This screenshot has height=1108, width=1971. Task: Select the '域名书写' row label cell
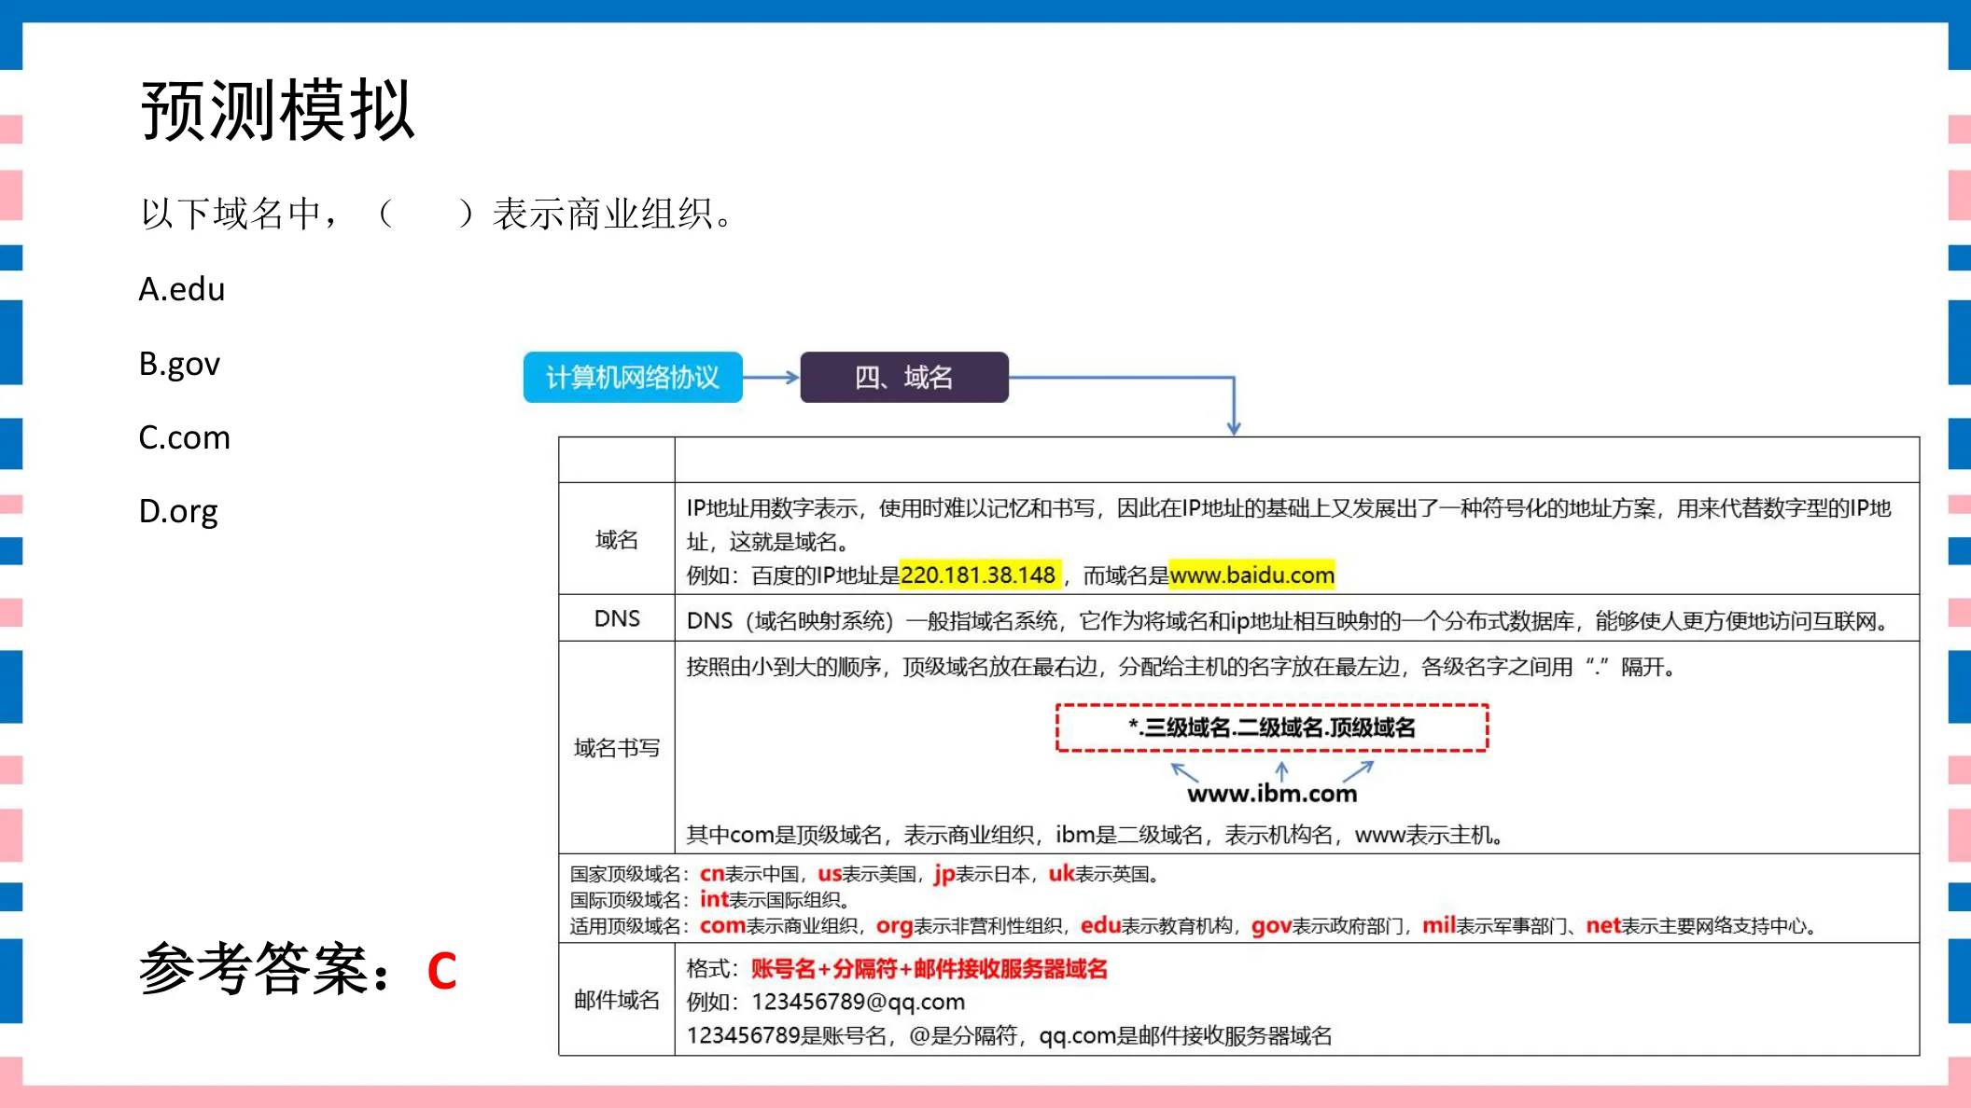pyautogui.click(x=617, y=748)
